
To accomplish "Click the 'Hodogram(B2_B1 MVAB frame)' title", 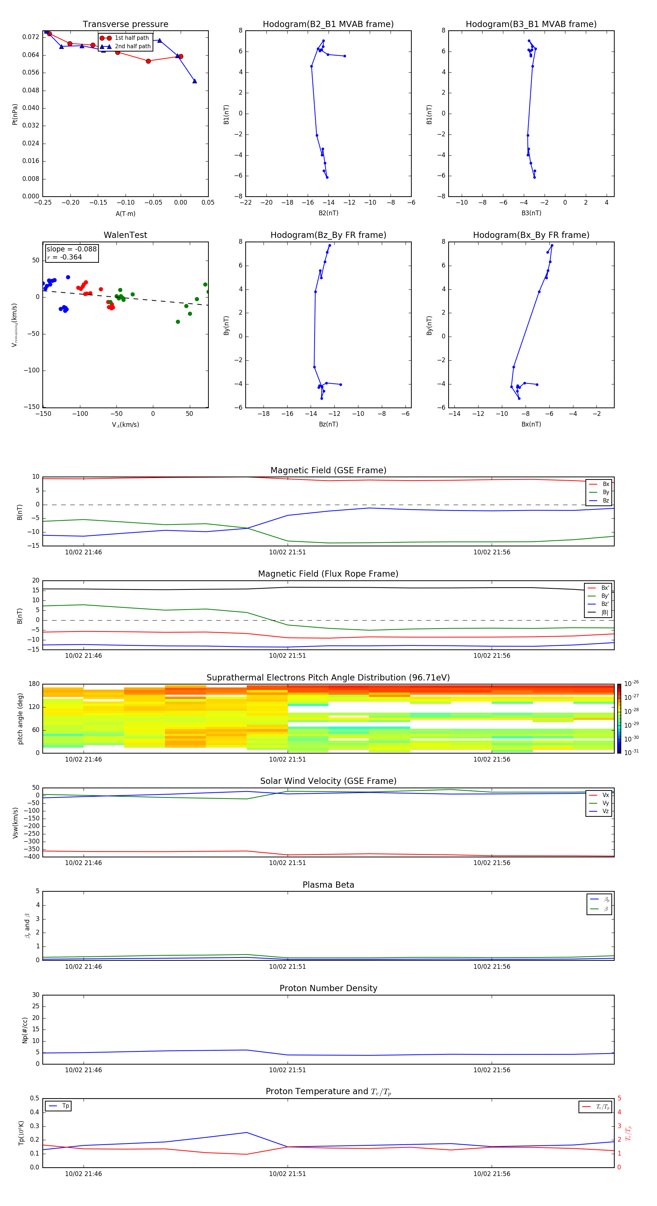I will pos(328,24).
